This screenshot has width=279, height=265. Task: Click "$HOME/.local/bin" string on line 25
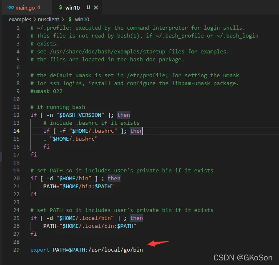[85, 218]
